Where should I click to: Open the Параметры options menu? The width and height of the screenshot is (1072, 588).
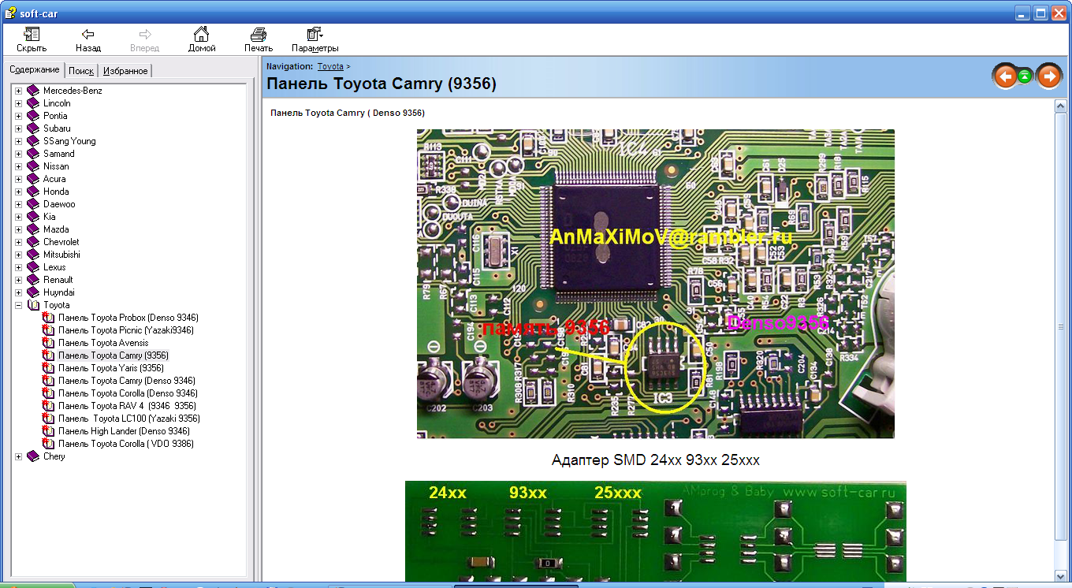coord(315,39)
